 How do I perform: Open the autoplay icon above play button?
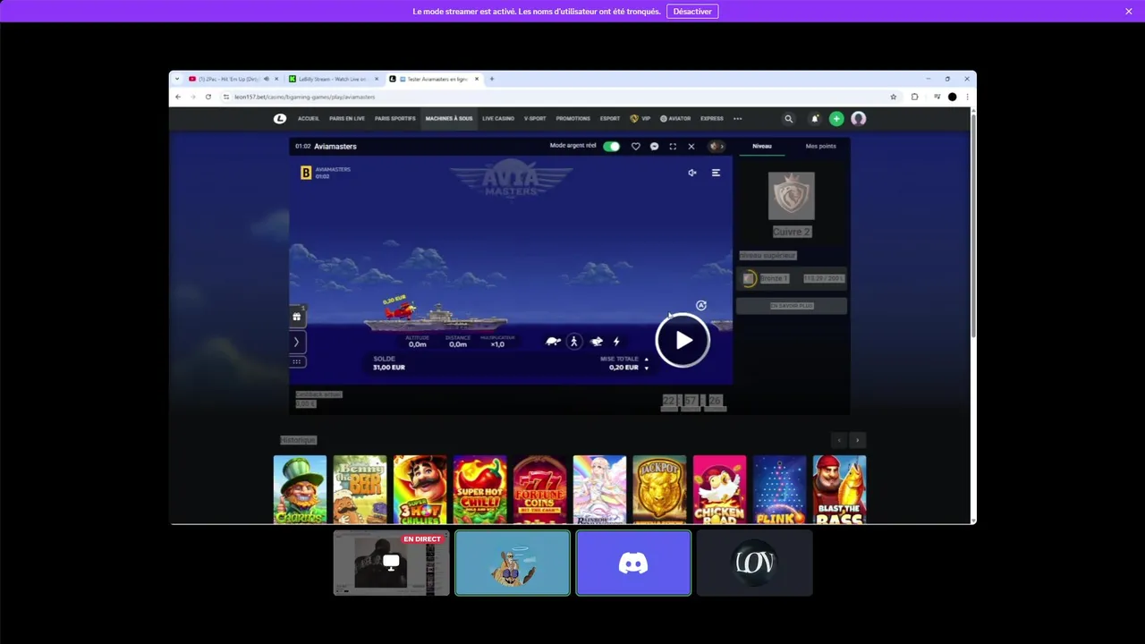pos(701,305)
